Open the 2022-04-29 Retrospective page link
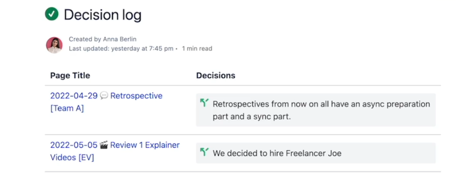Screen dimensions: 456x183 136,96
